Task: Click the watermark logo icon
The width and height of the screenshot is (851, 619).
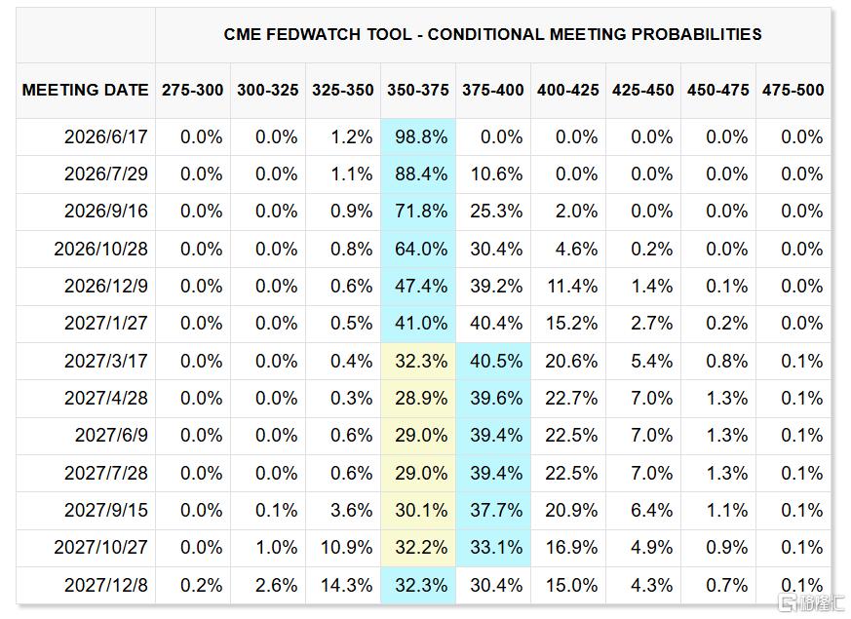Action: coord(787,602)
